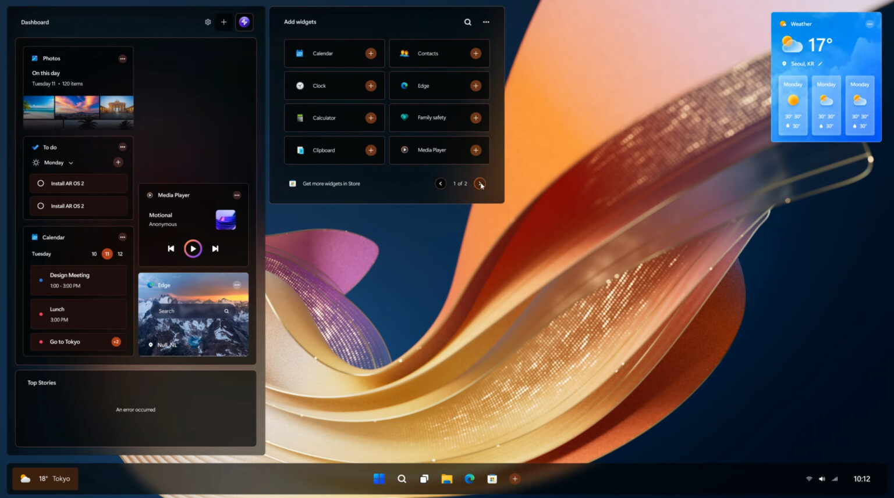894x498 pixels.
Task: Check off the first Install AR OS 2 task
Action: click(41, 183)
